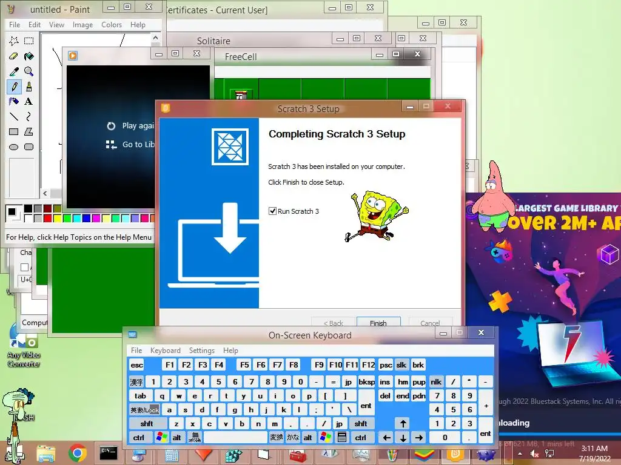Select the Ellipse tool in Paint
Image resolution: width=621 pixels, height=465 pixels.
[14, 147]
